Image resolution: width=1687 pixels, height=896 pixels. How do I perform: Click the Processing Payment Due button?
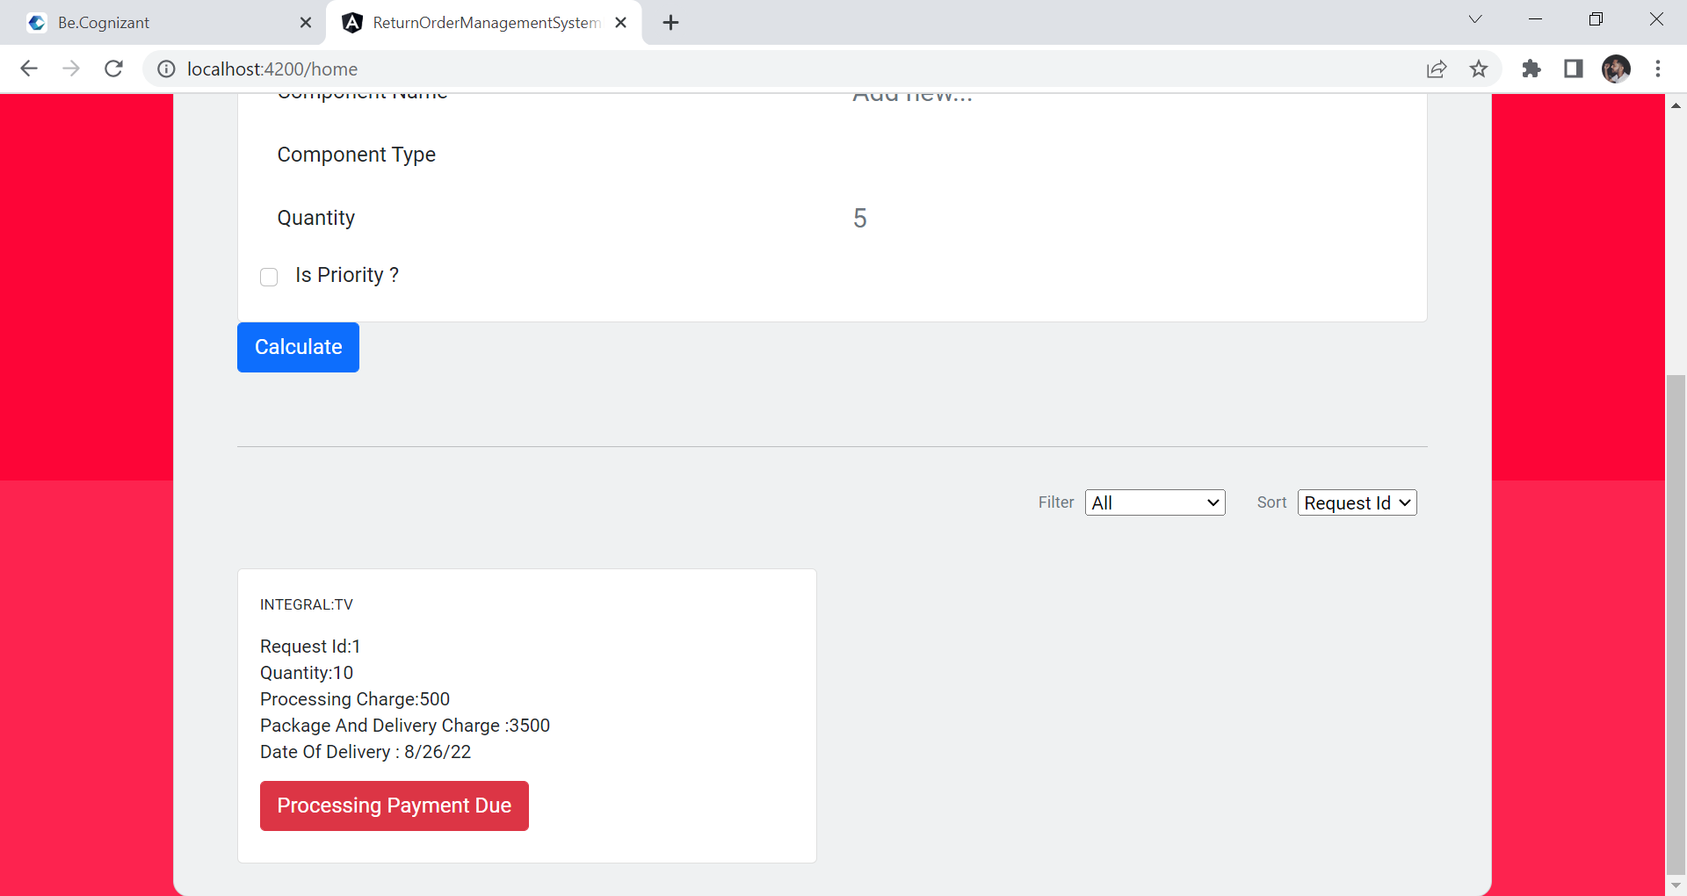395,806
